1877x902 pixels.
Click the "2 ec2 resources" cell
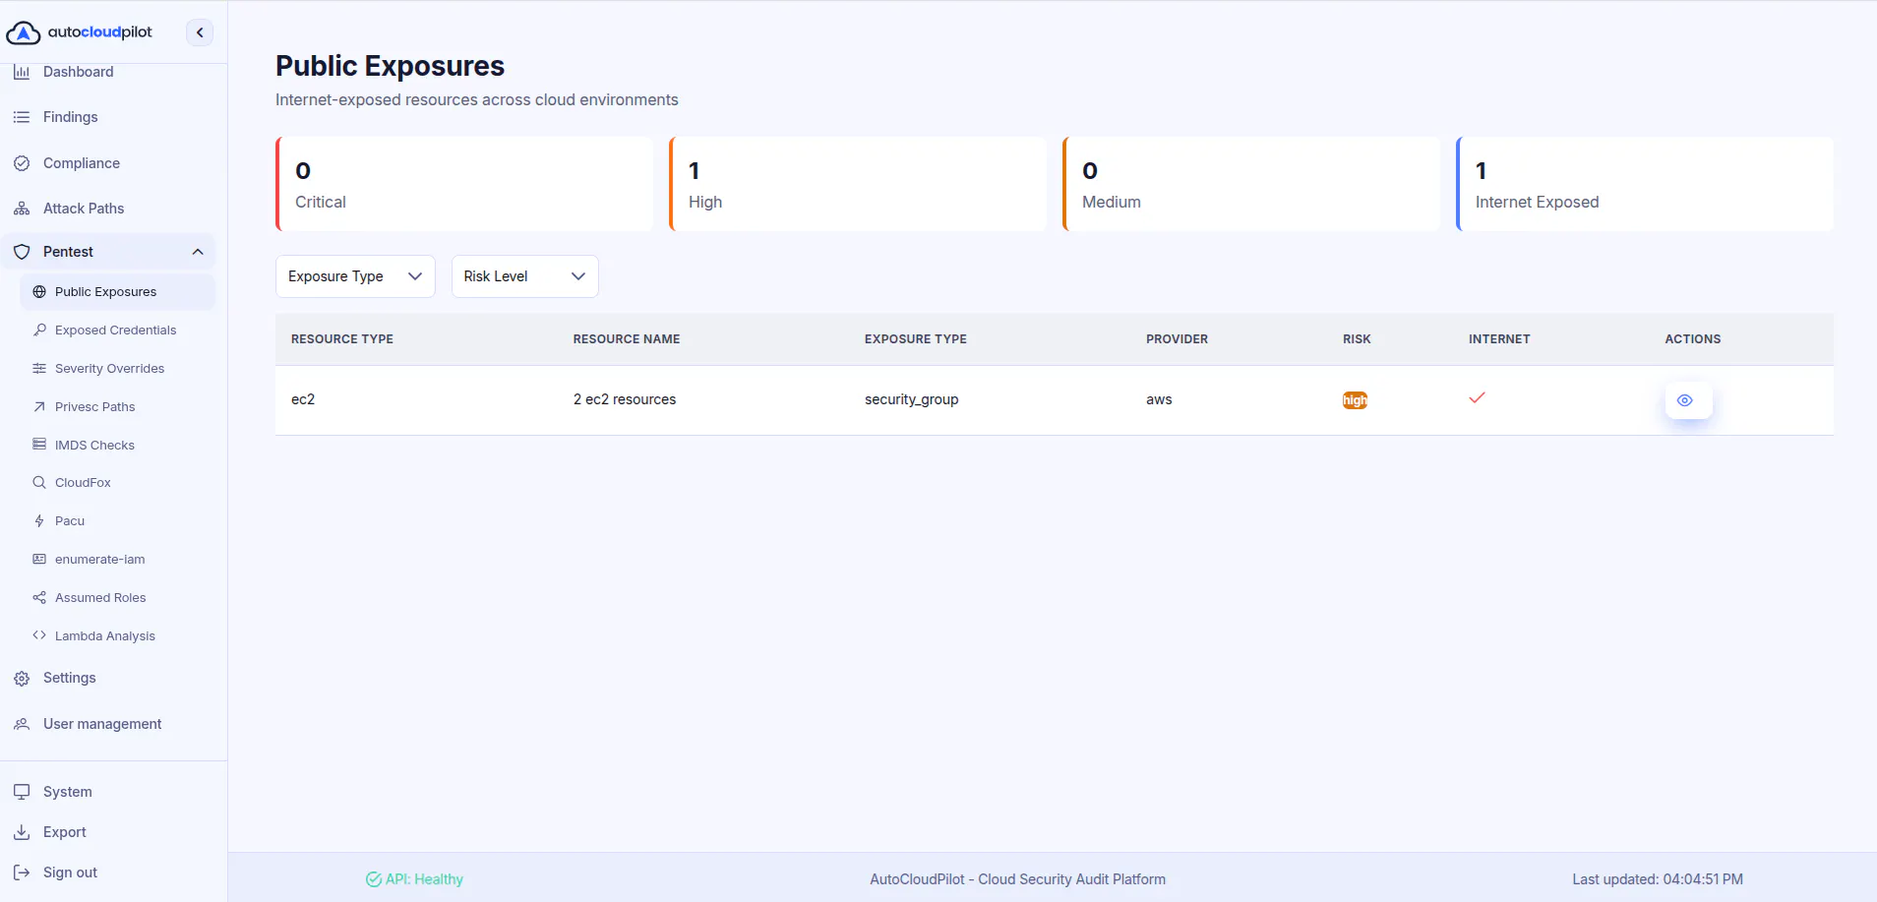pyautogui.click(x=625, y=399)
